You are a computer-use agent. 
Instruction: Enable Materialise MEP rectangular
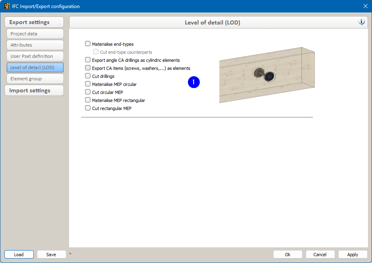click(x=88, y=100)
